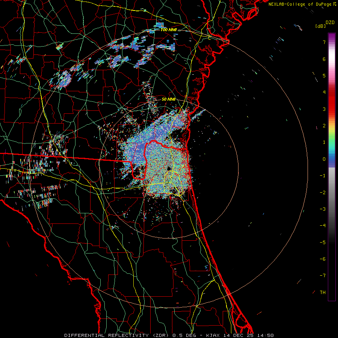
Task: Click the dark radar site hole in echoes
Action: tap(169, 168)
